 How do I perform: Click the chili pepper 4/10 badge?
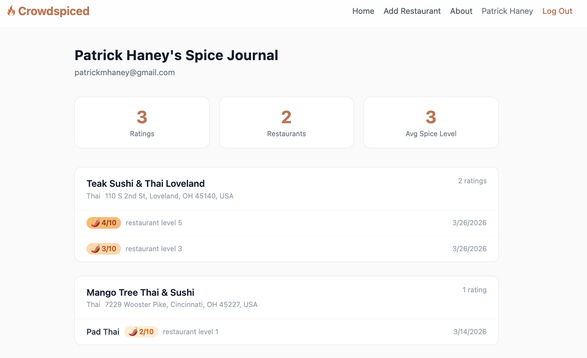pyautogui.click(x=104, y=223)
